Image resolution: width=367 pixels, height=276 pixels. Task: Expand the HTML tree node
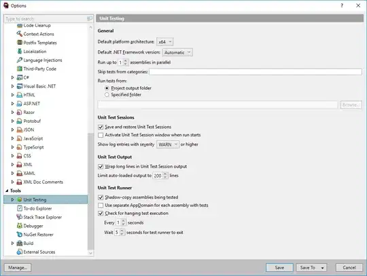tap(13, 95)
